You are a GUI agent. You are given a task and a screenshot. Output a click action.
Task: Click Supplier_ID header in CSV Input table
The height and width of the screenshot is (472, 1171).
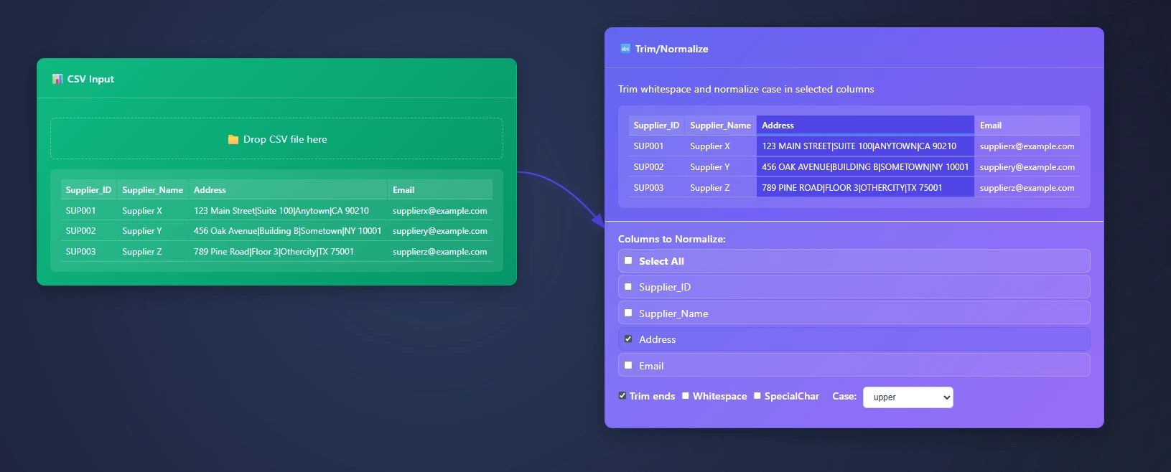(88, 190)
